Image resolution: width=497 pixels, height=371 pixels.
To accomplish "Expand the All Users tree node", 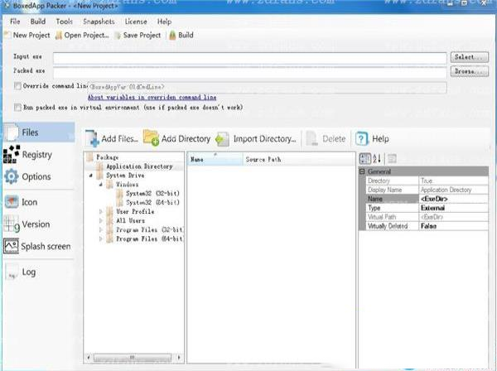I will click(x=101, y=220).
